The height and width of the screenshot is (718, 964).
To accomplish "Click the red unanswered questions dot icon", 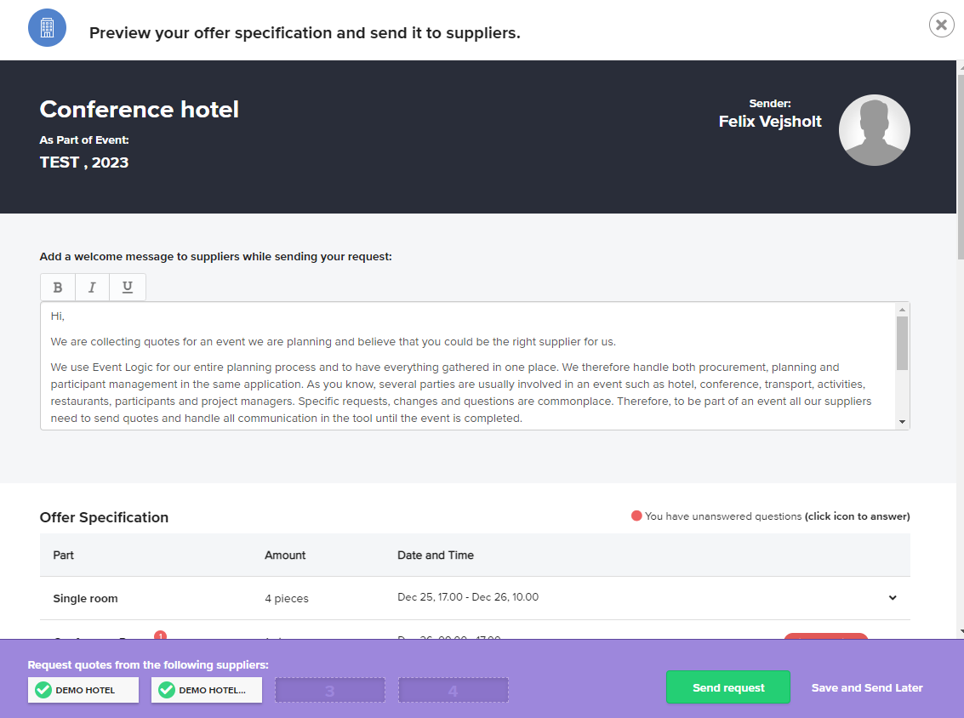I will 636,516.
